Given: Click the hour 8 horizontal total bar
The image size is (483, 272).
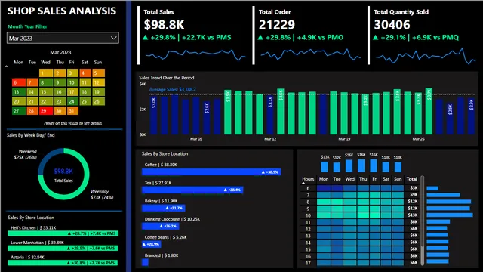Looking at the screenshot, I should (x=449, y=202).
